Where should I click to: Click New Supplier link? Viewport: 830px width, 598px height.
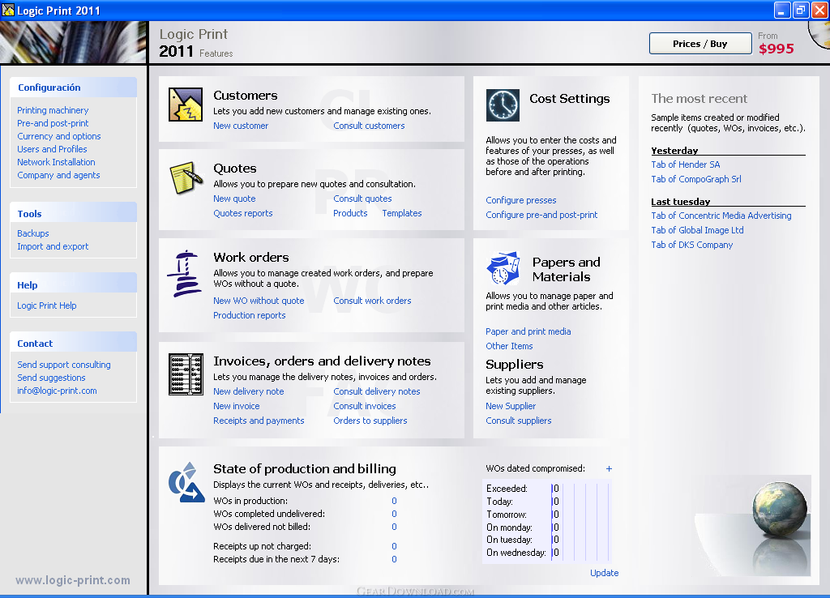tap(511, 406)
